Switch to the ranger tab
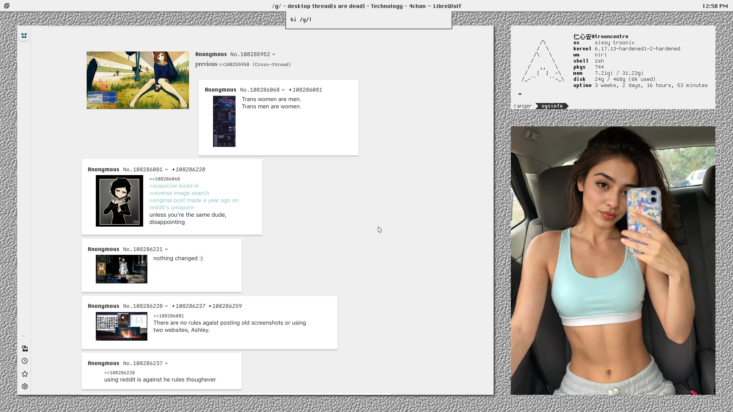The image size is (733, 412). click(x=523, y=106)
